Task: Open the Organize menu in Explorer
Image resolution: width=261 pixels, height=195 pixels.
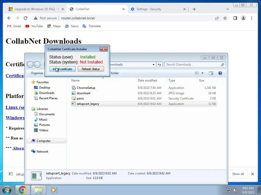Action: click(37, 73)
